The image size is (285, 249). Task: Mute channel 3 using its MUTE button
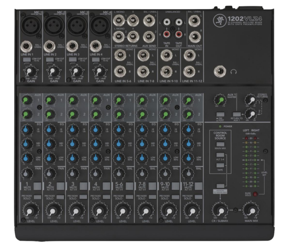pyautogui.click(x=84, y=186)
